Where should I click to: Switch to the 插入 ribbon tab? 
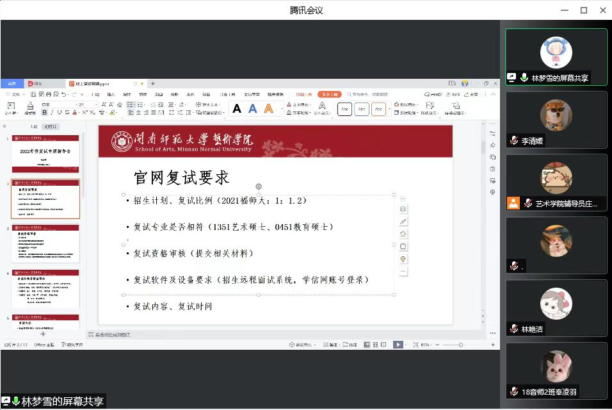[111, 94]
